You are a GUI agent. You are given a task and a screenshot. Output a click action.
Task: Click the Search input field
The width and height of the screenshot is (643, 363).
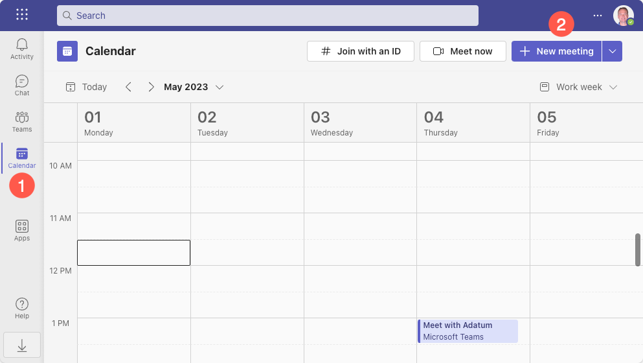pos(267,16)
